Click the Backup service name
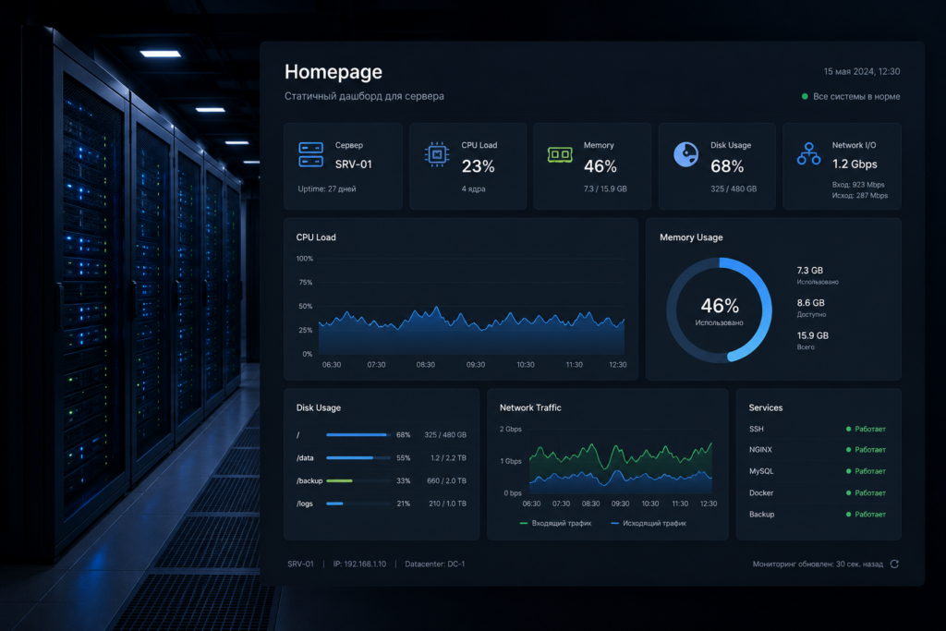 coord(761,515)
